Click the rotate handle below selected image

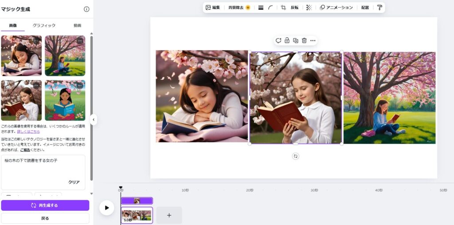coord(295,156)
